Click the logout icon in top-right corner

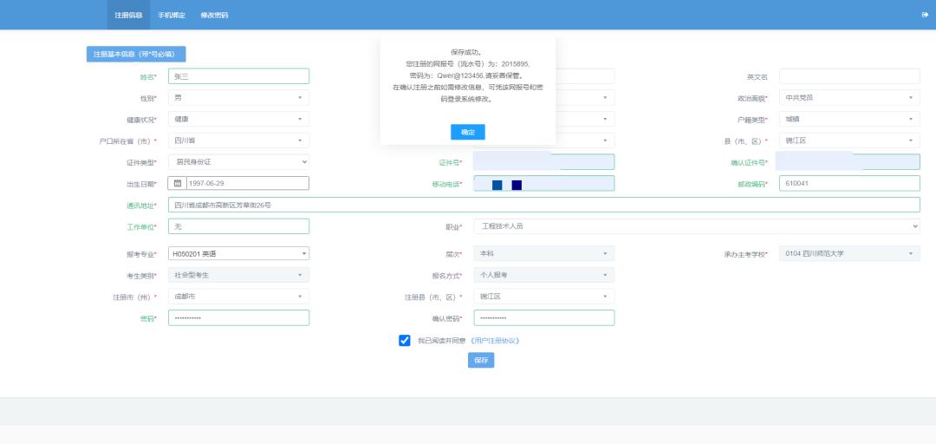925,15
